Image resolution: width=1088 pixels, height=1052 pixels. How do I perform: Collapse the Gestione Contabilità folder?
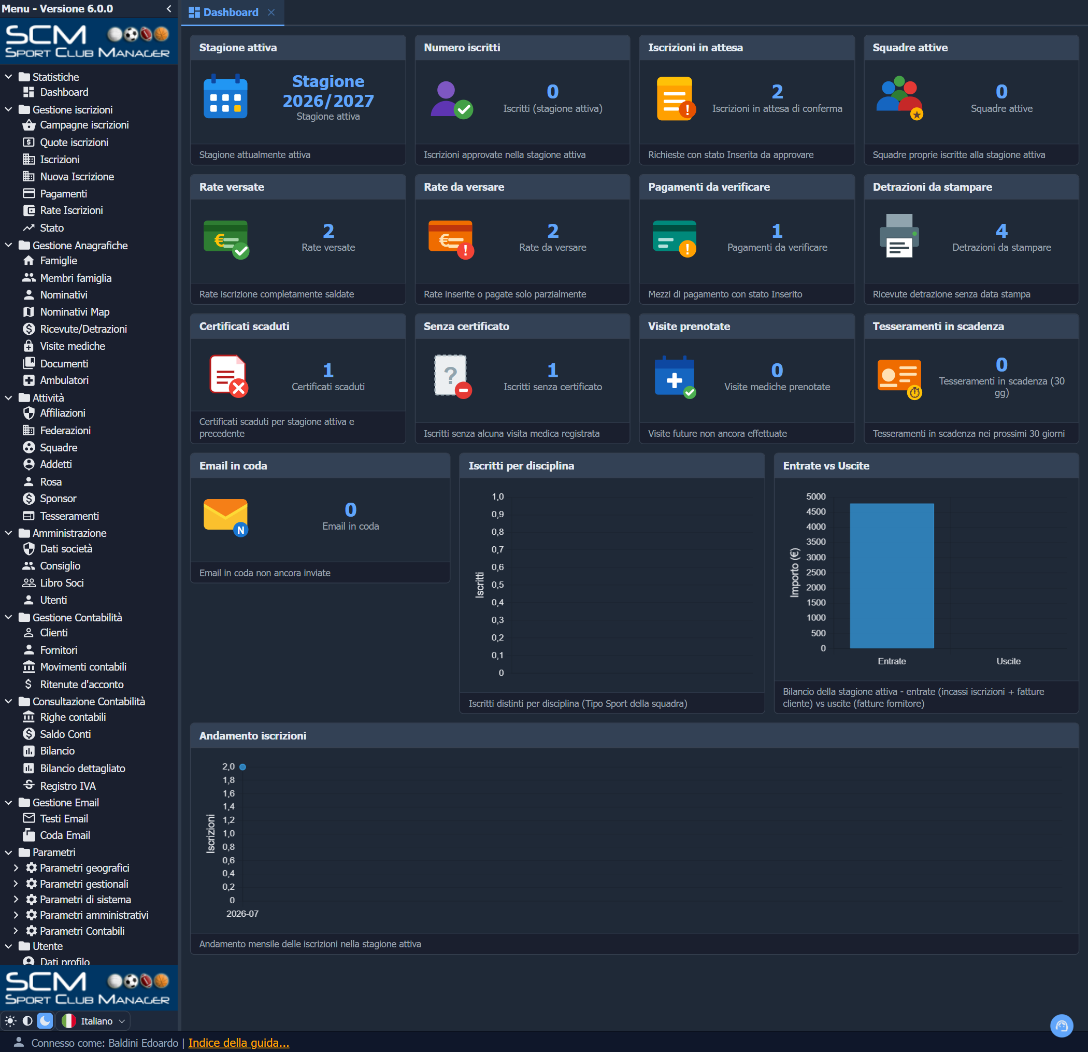pyautogui.click(x=8, y=617)
